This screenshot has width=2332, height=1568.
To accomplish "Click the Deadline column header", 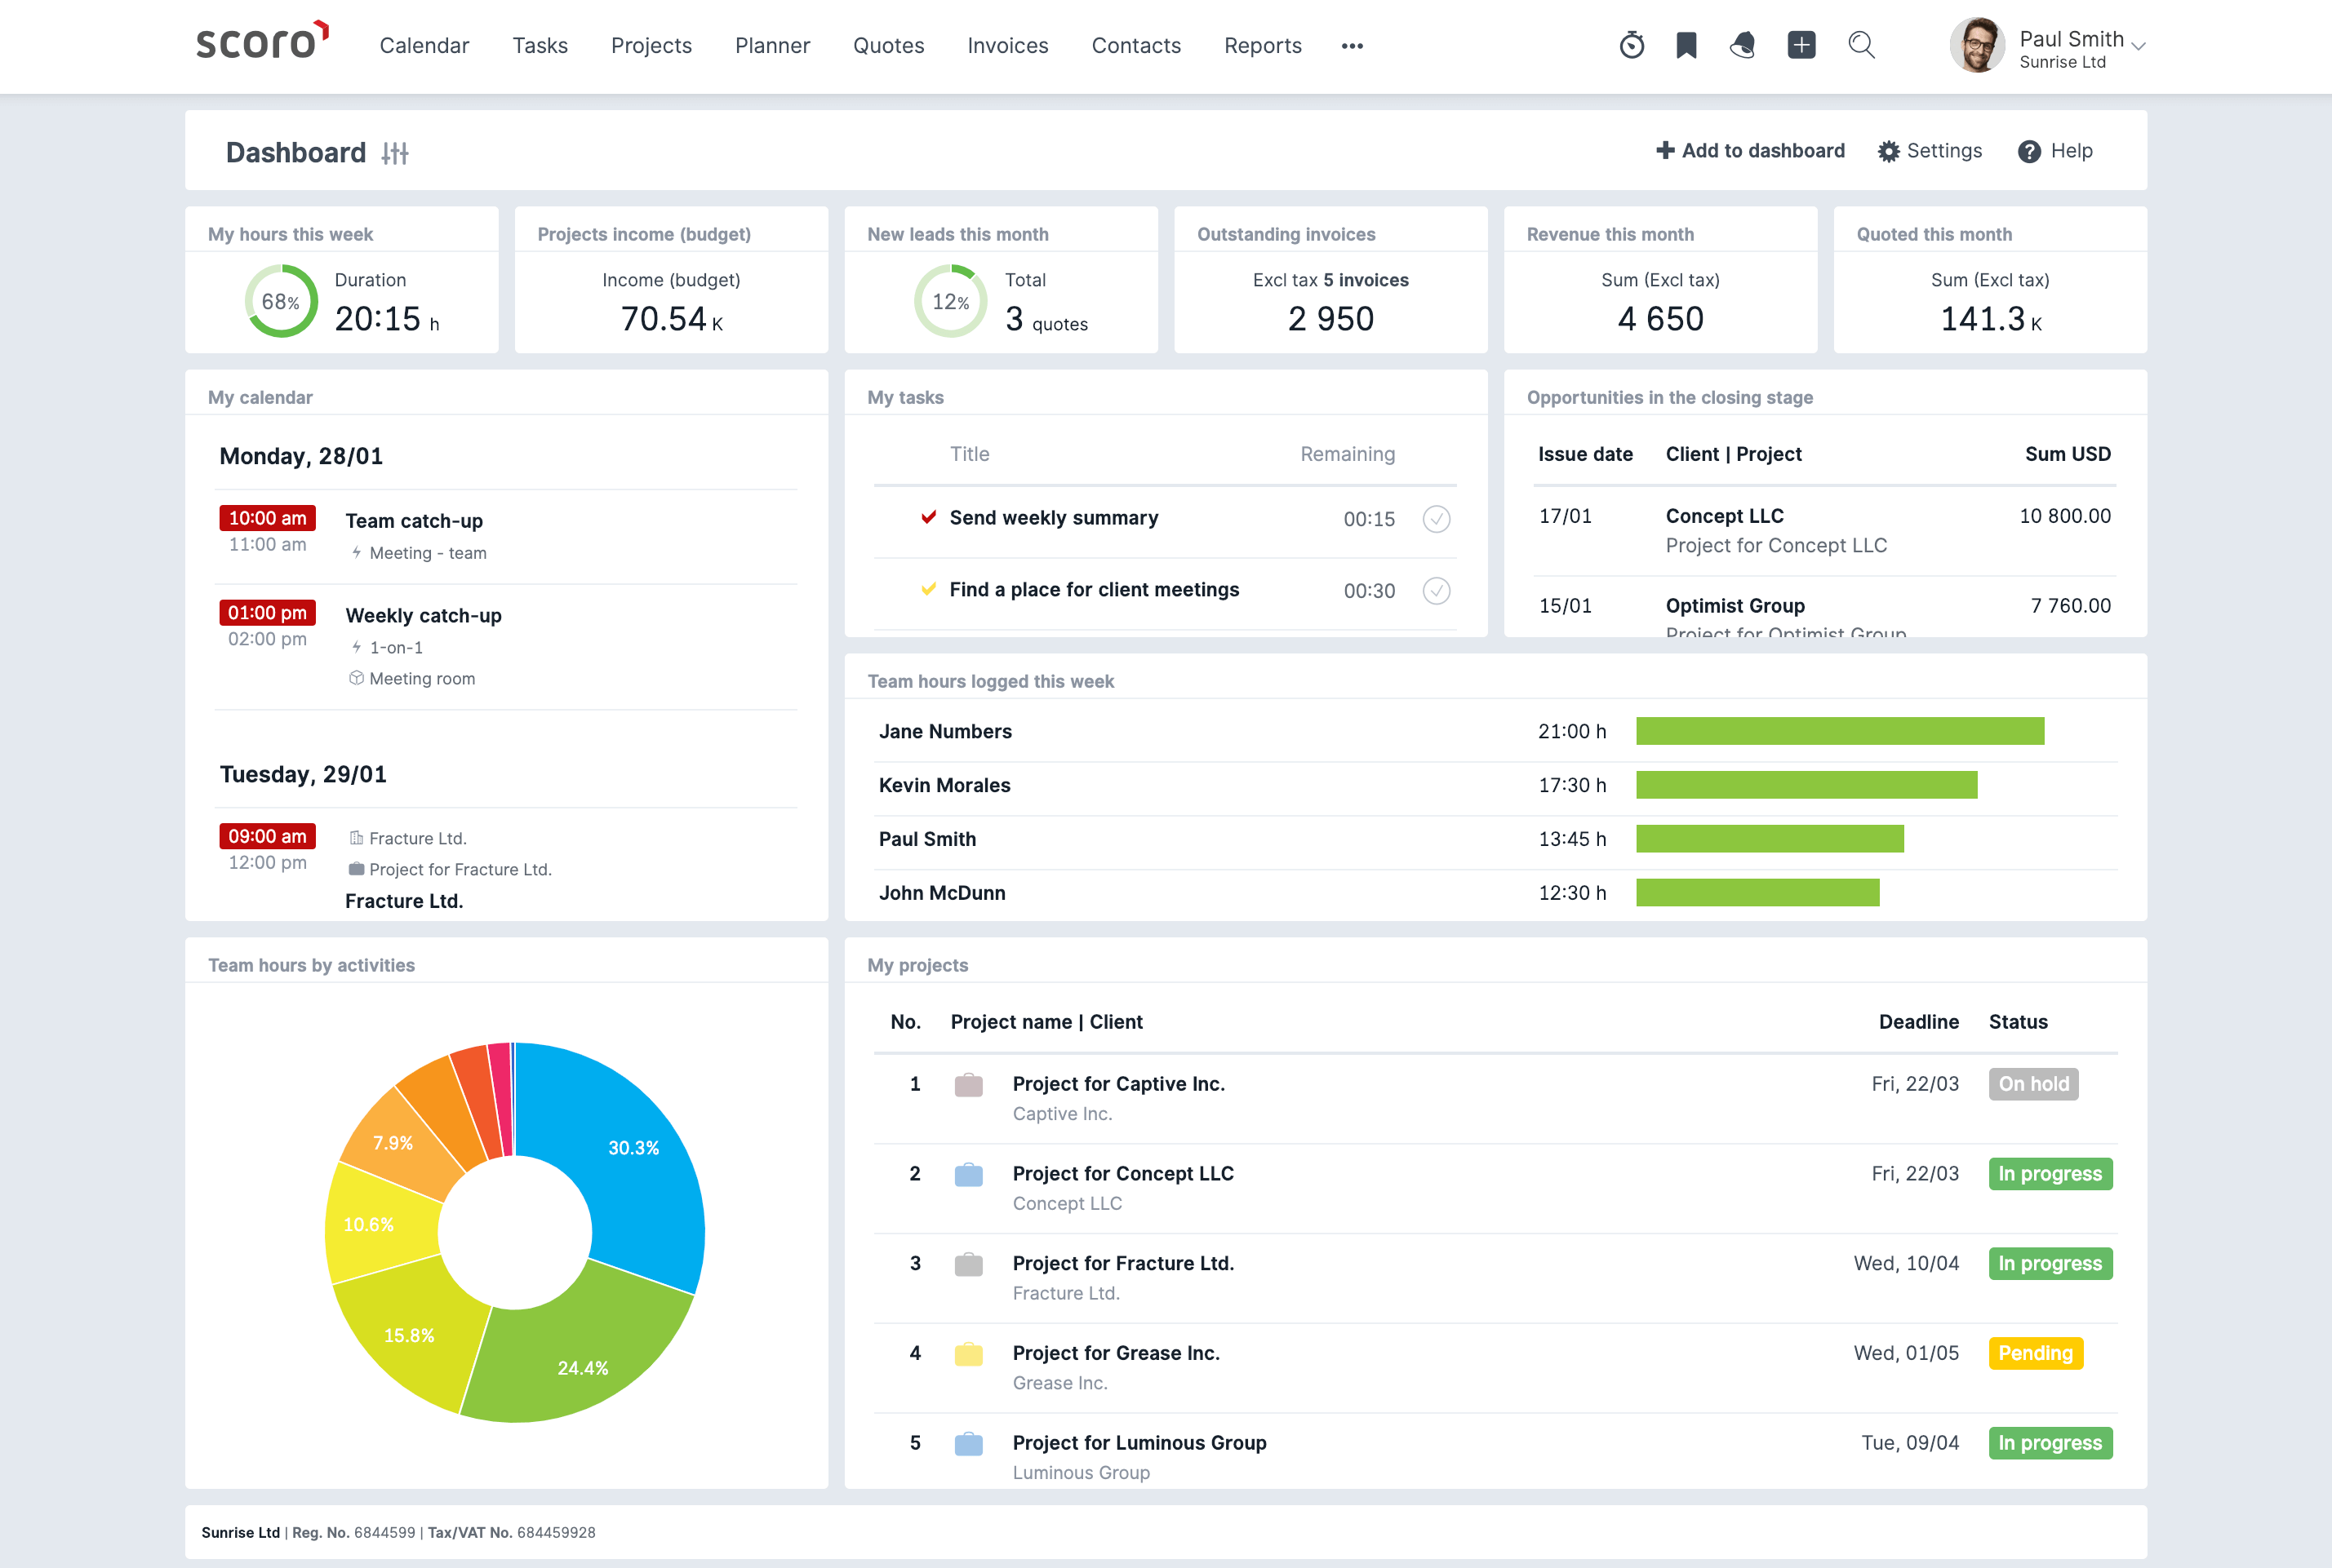I will click(1919, 1022).
